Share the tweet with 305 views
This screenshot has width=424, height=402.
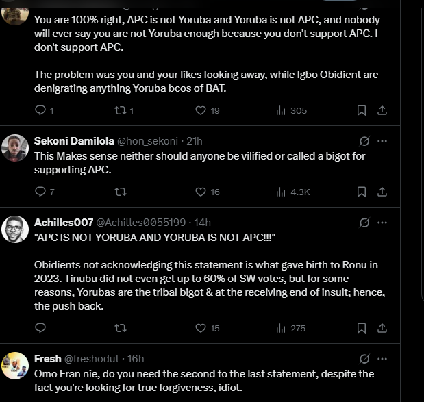[382, 110]
